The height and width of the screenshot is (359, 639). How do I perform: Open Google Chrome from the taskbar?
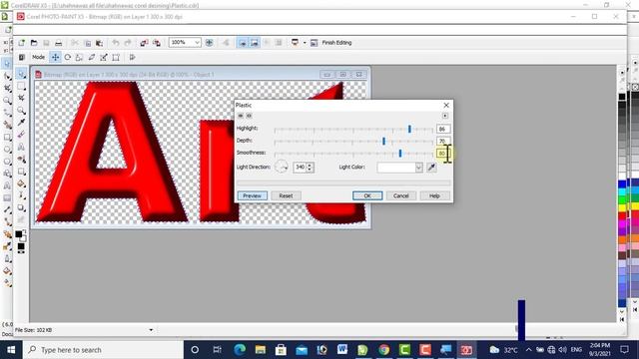pos(383,350)
